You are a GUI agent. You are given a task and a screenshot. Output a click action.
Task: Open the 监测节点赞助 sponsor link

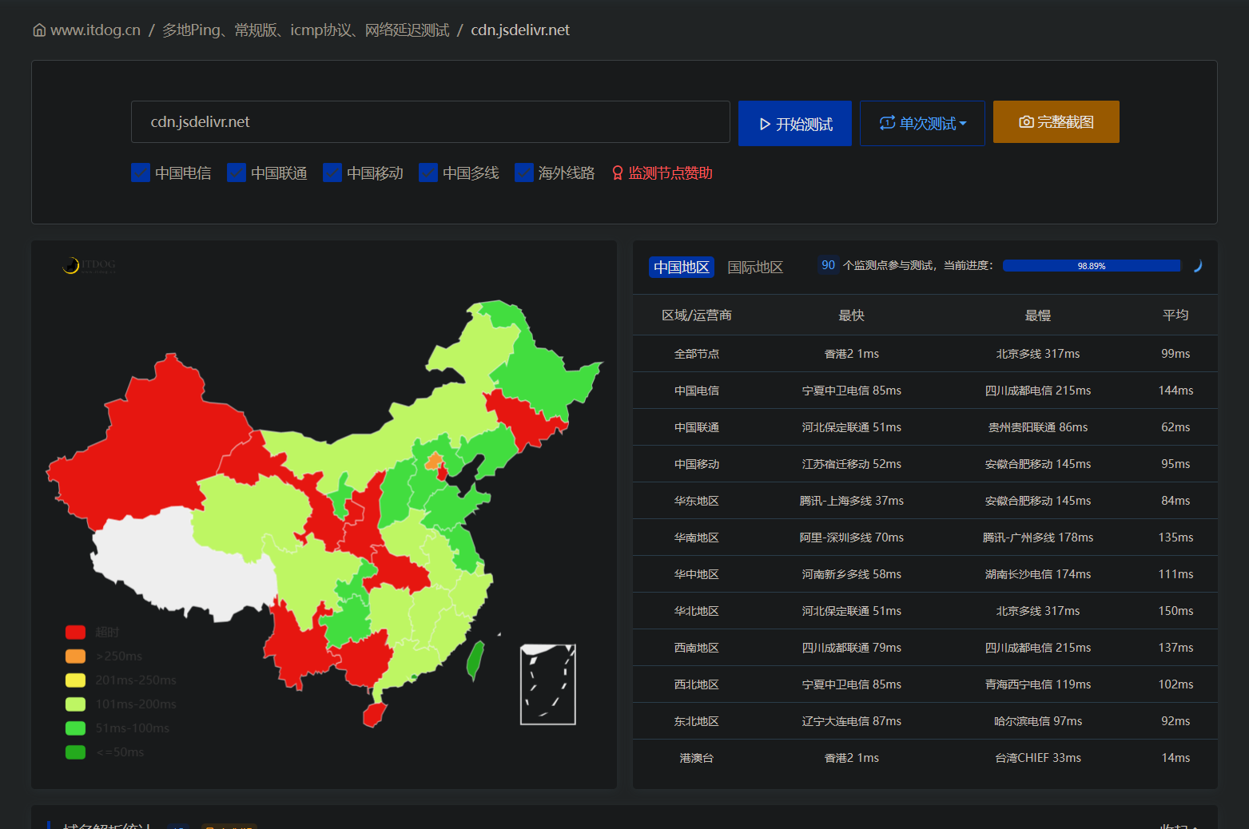click(x=662, y=173)
